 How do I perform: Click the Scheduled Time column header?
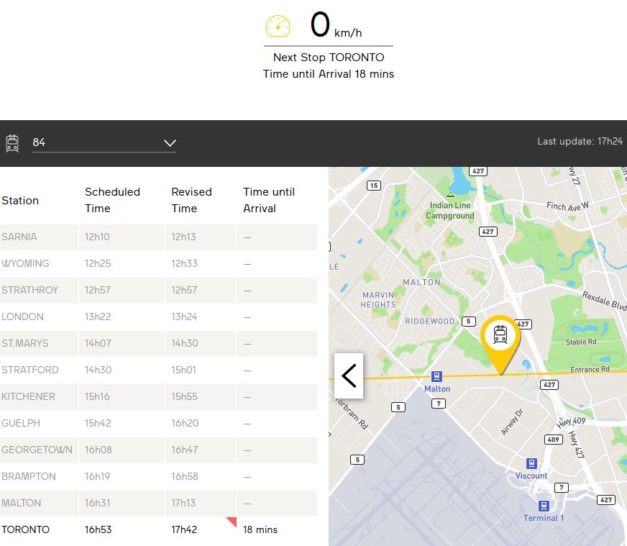(x=112, y=200)
